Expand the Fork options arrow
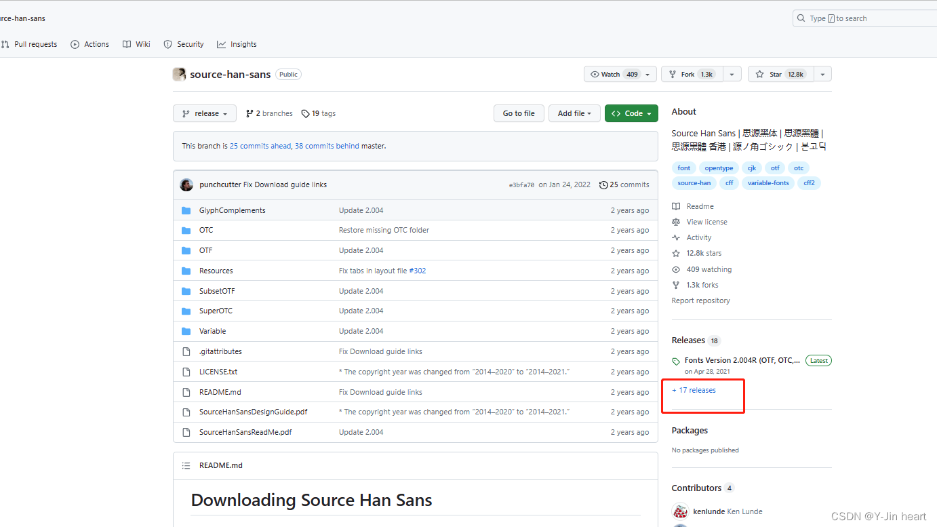This screenshot has width=937, height=527. pos(732,74)
